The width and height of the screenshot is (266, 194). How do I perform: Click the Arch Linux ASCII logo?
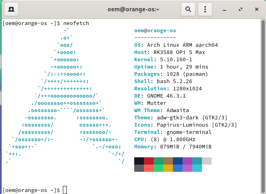65,96
